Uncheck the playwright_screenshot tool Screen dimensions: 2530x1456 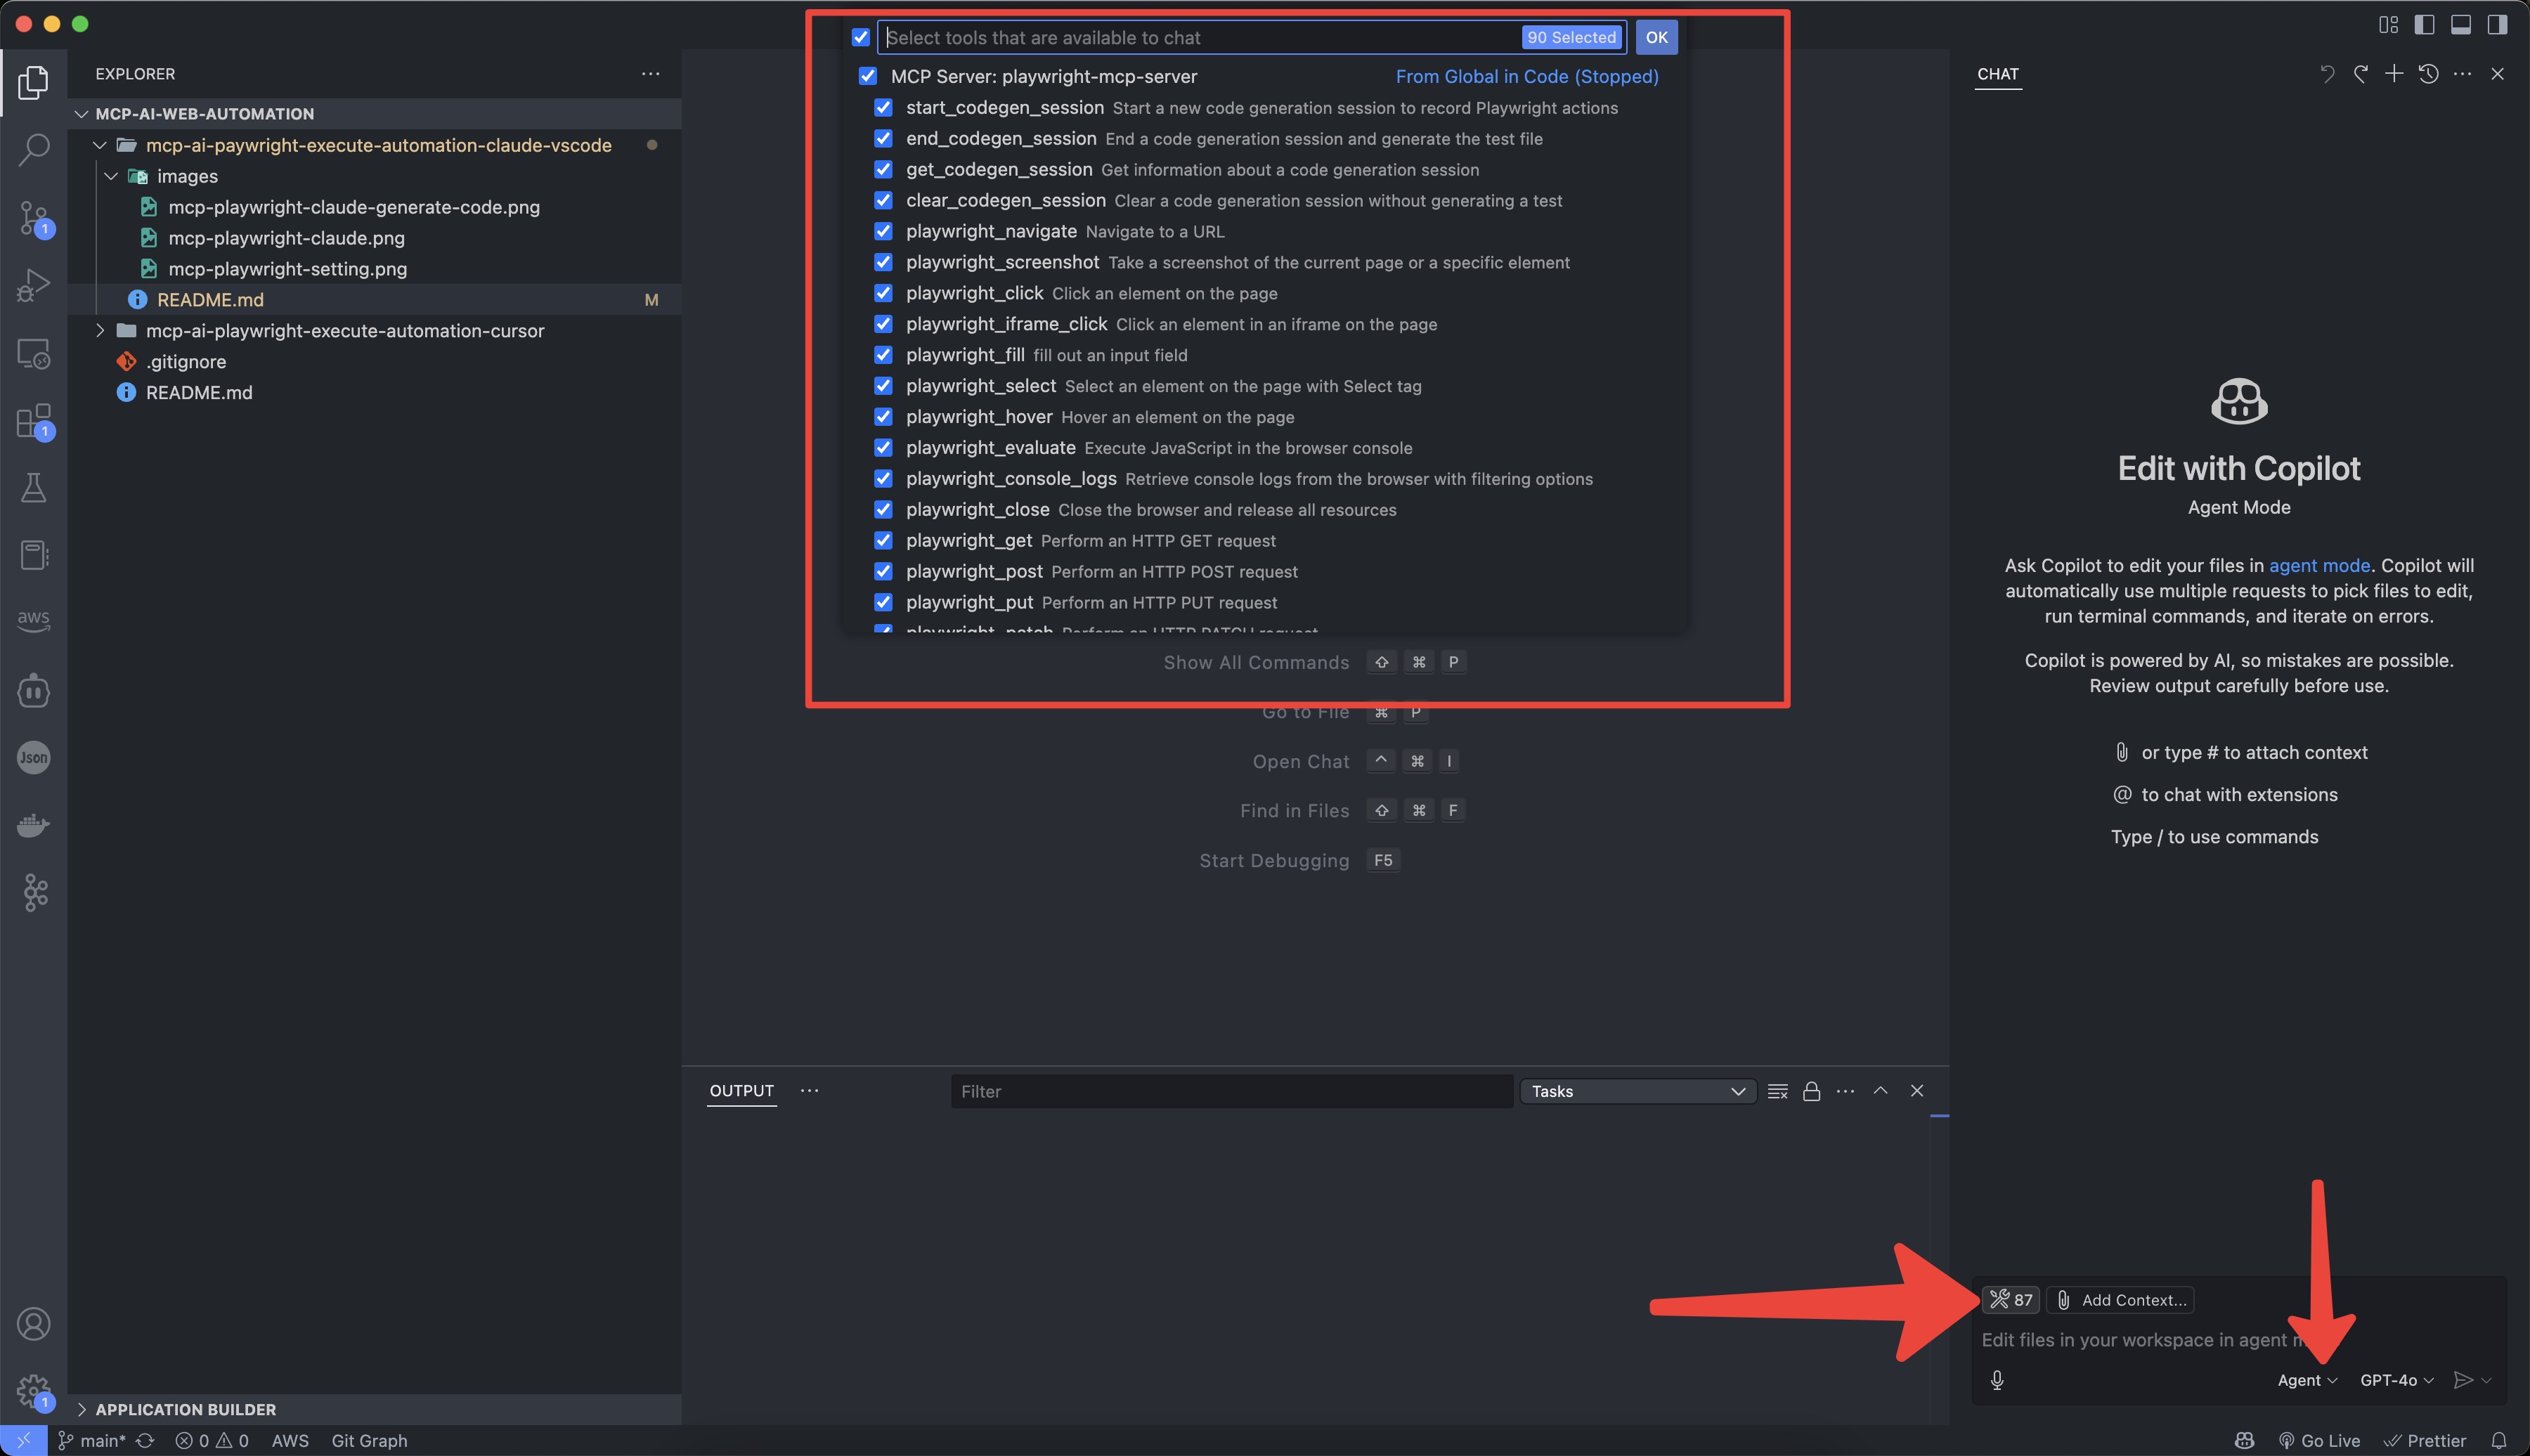(883, 262)
